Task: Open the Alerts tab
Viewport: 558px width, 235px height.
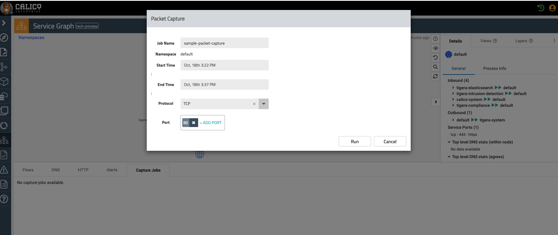Action: (x=112, y=170)
